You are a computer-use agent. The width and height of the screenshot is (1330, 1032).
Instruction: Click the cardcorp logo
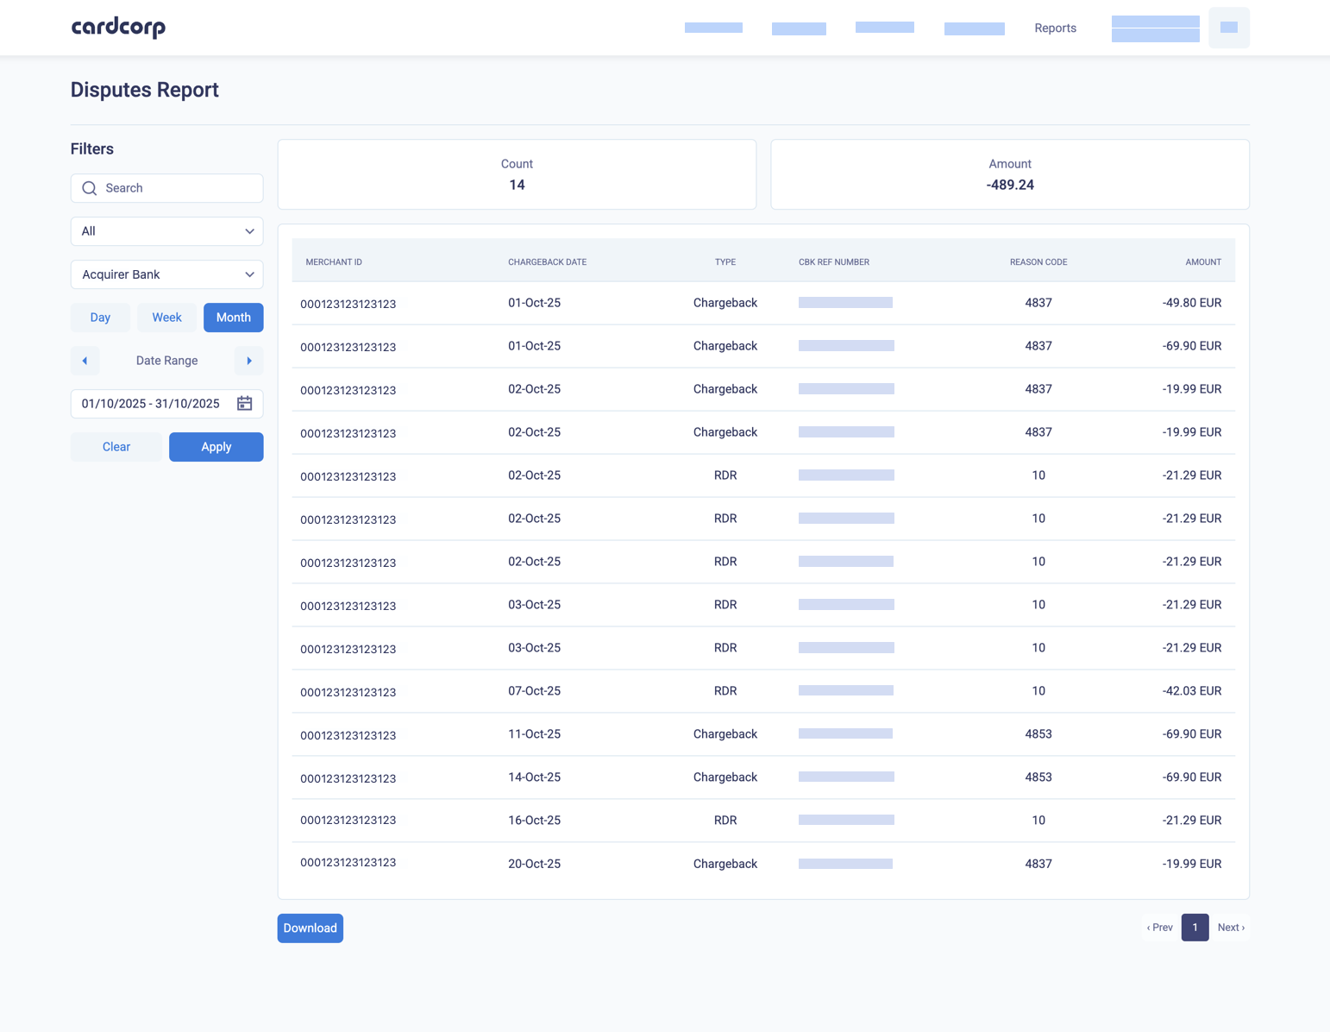[118, 28]
